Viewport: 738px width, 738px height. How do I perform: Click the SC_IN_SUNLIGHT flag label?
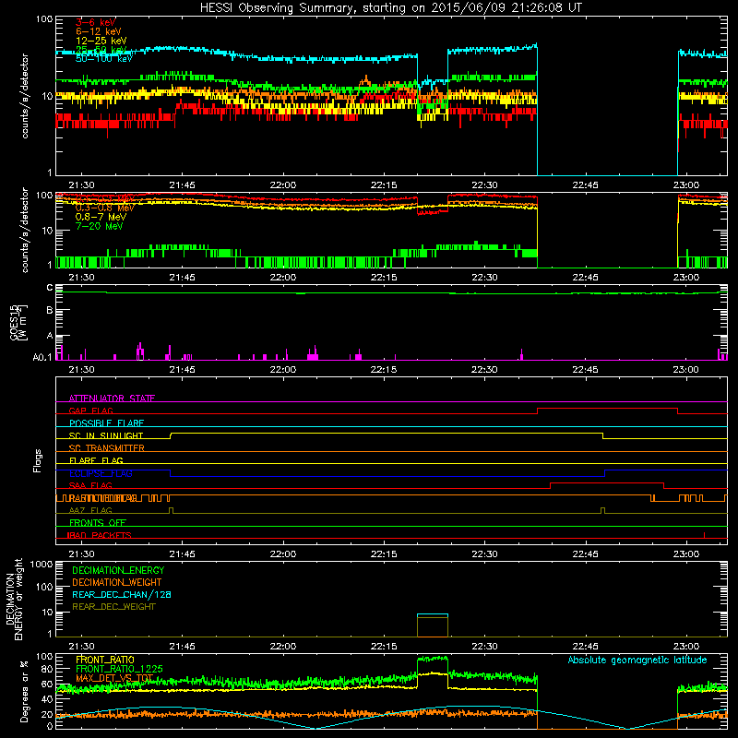106,435
